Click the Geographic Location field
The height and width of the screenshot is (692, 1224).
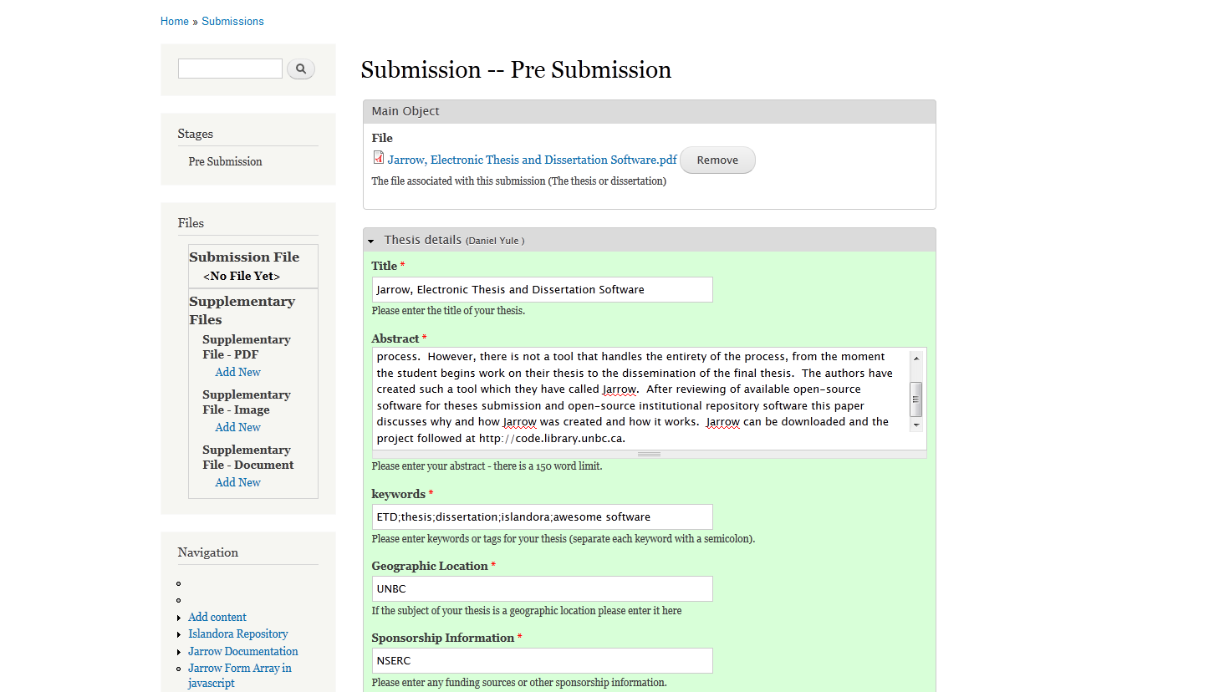[x=542, y=588]
